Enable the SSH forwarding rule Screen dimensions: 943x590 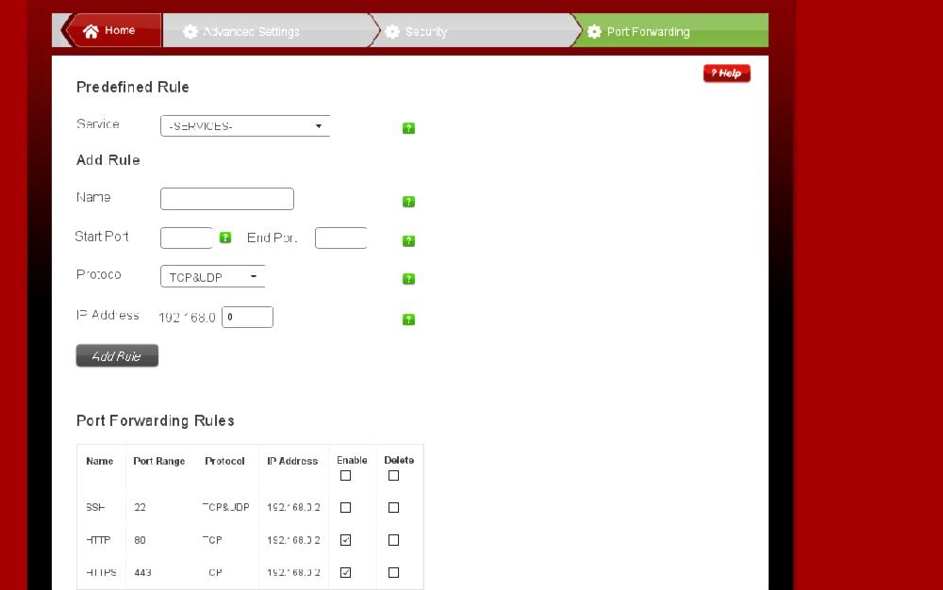click(345, 508)
